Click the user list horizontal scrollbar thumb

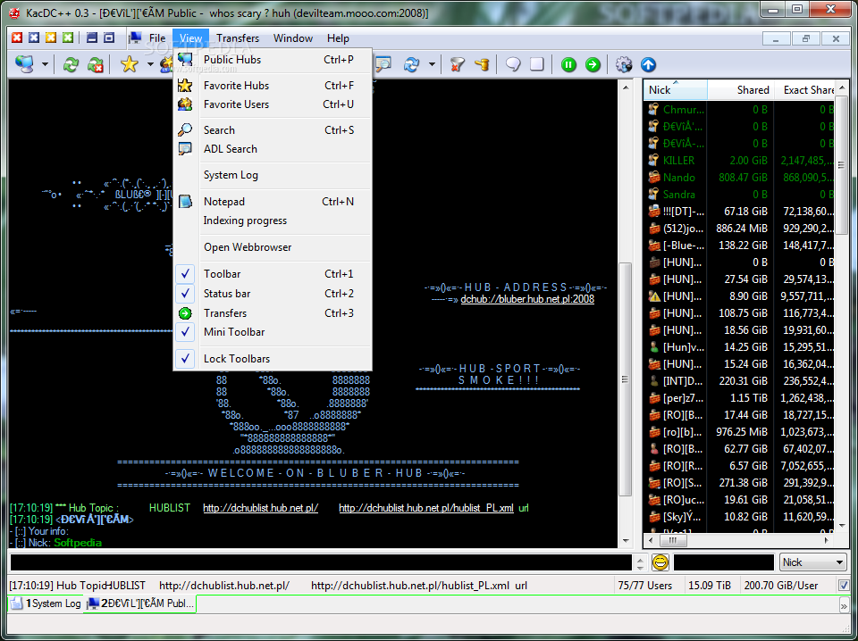click(672, 540)
